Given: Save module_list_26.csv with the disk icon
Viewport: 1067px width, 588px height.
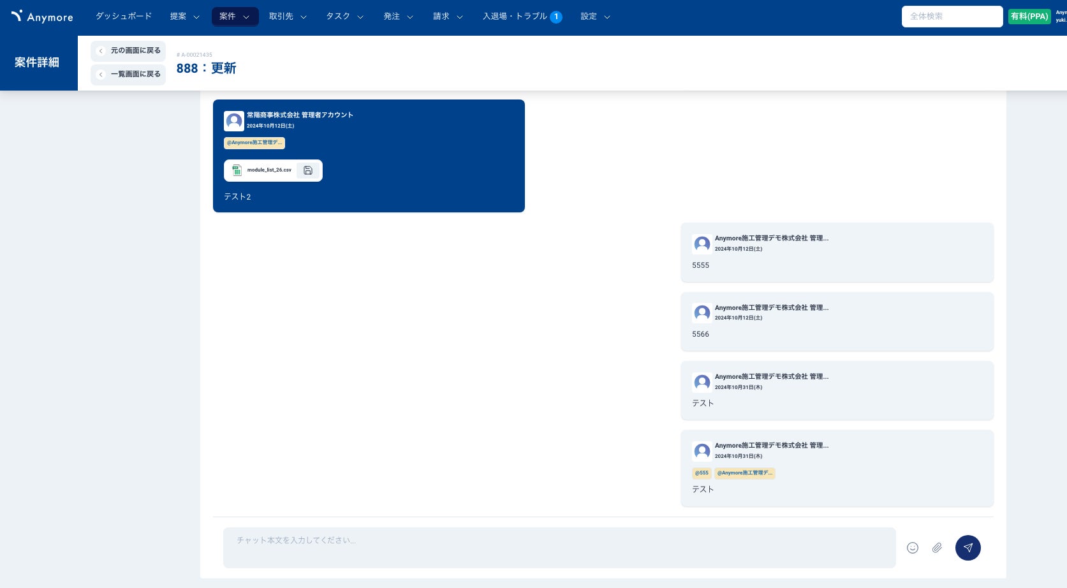Looking at the screenshot, I should tap(308, 170).
